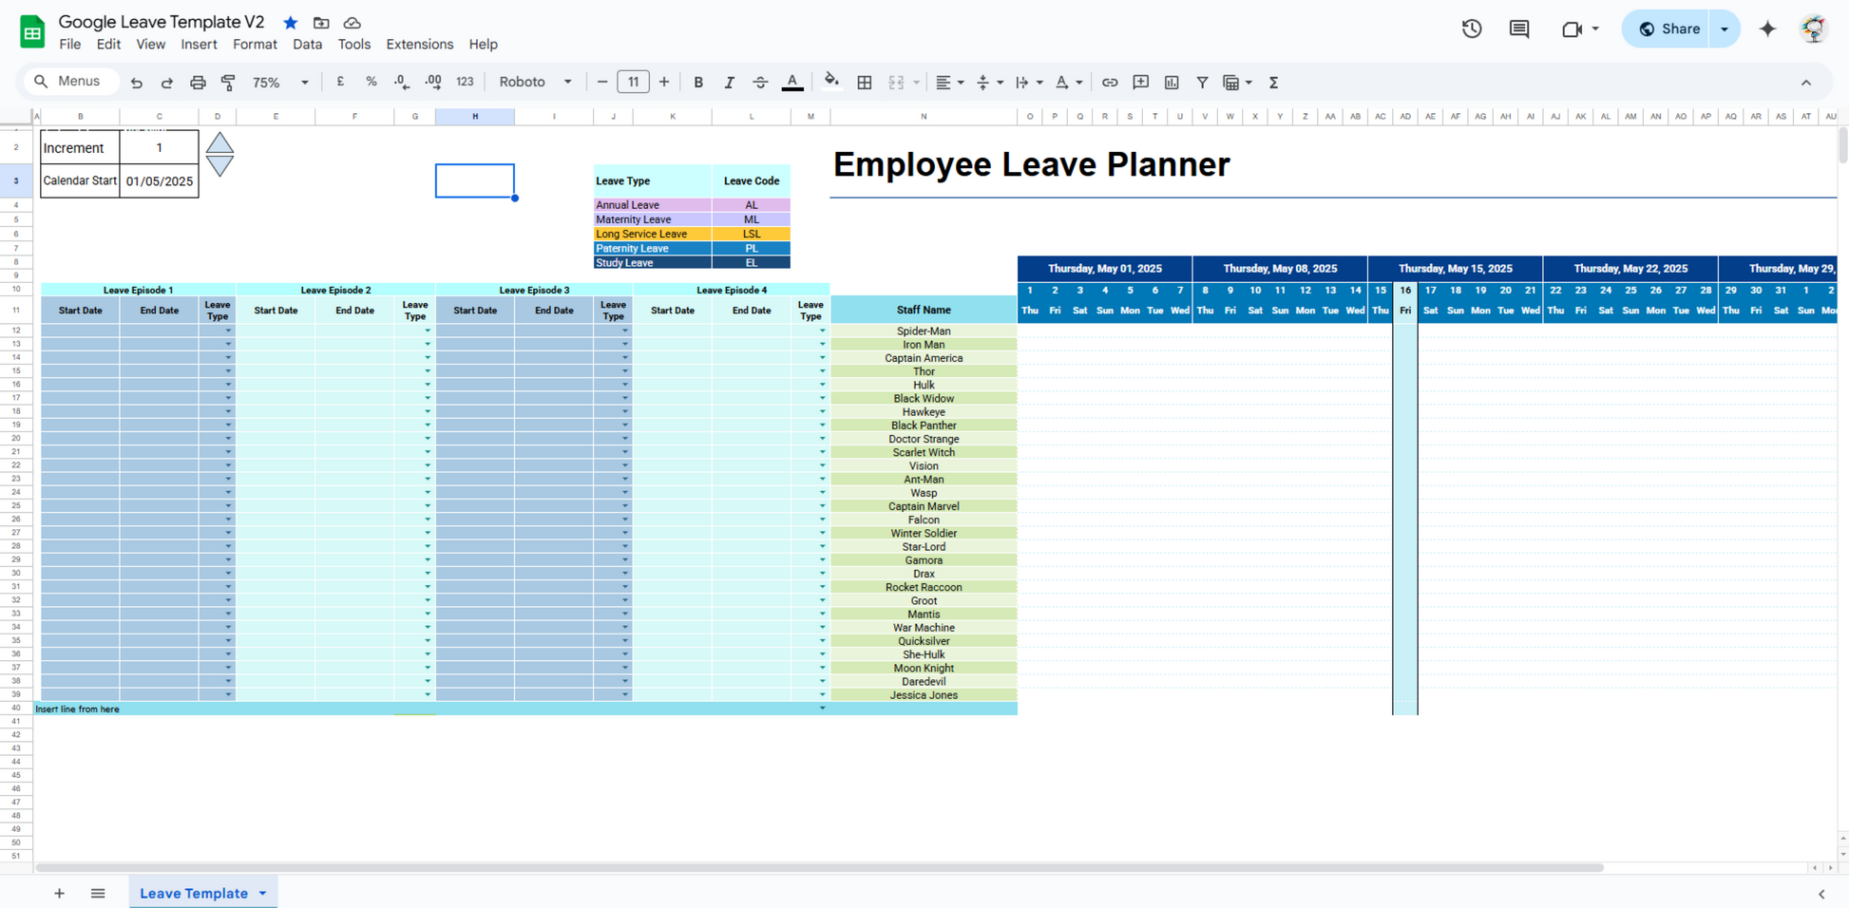Click the create filter icon
This screenshot has height=908, width=1849.
[x=1202, y=83]
